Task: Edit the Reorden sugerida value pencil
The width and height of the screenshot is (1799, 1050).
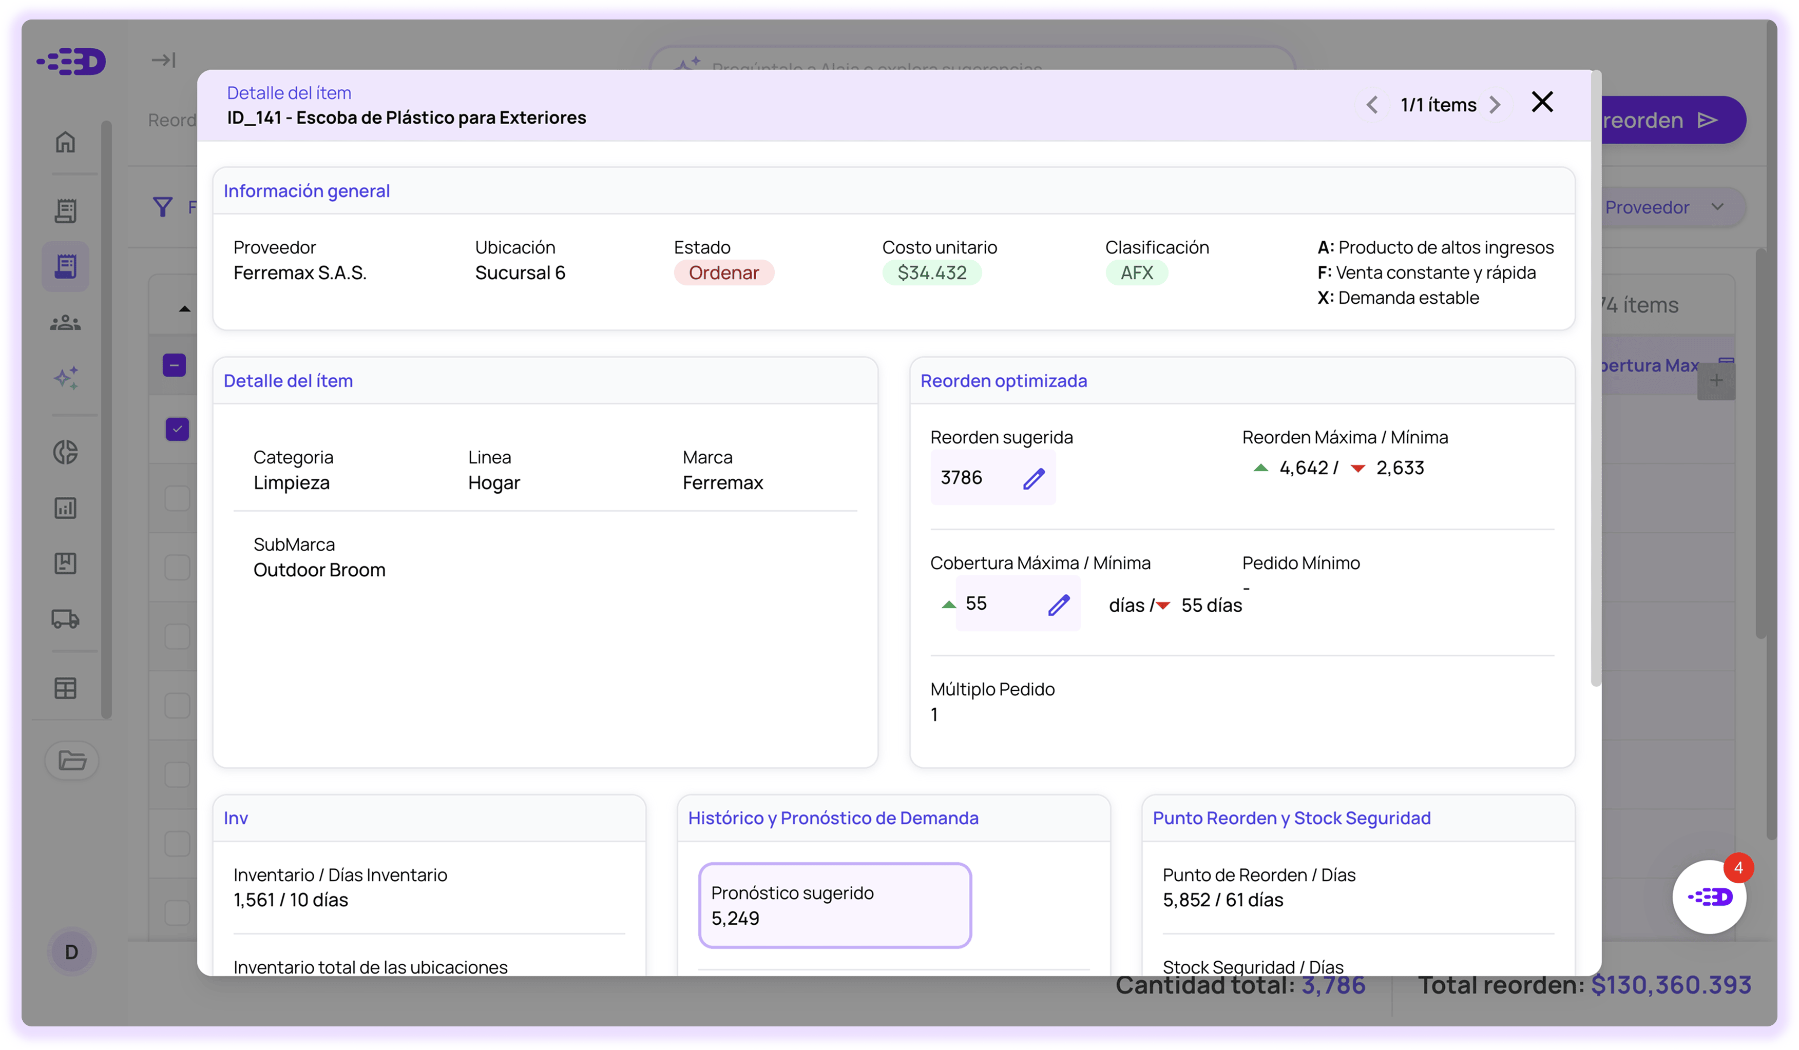Action: (1033, 478)
